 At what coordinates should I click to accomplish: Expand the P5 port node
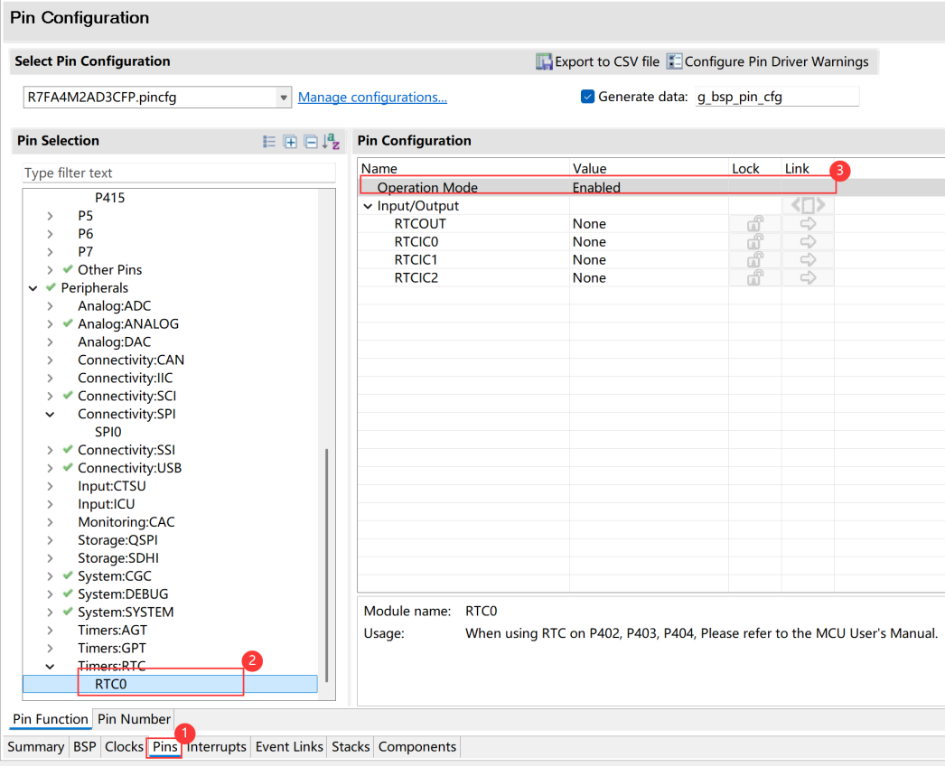click(x=50, y=216)
